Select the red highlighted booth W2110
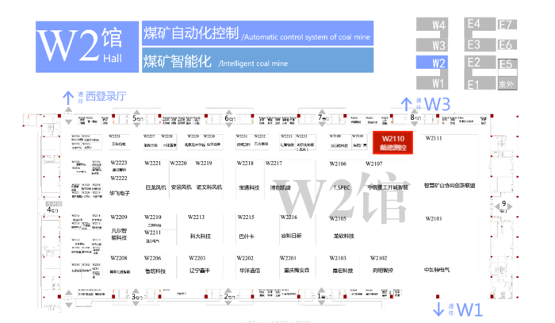555x323 pixels. 393,143
